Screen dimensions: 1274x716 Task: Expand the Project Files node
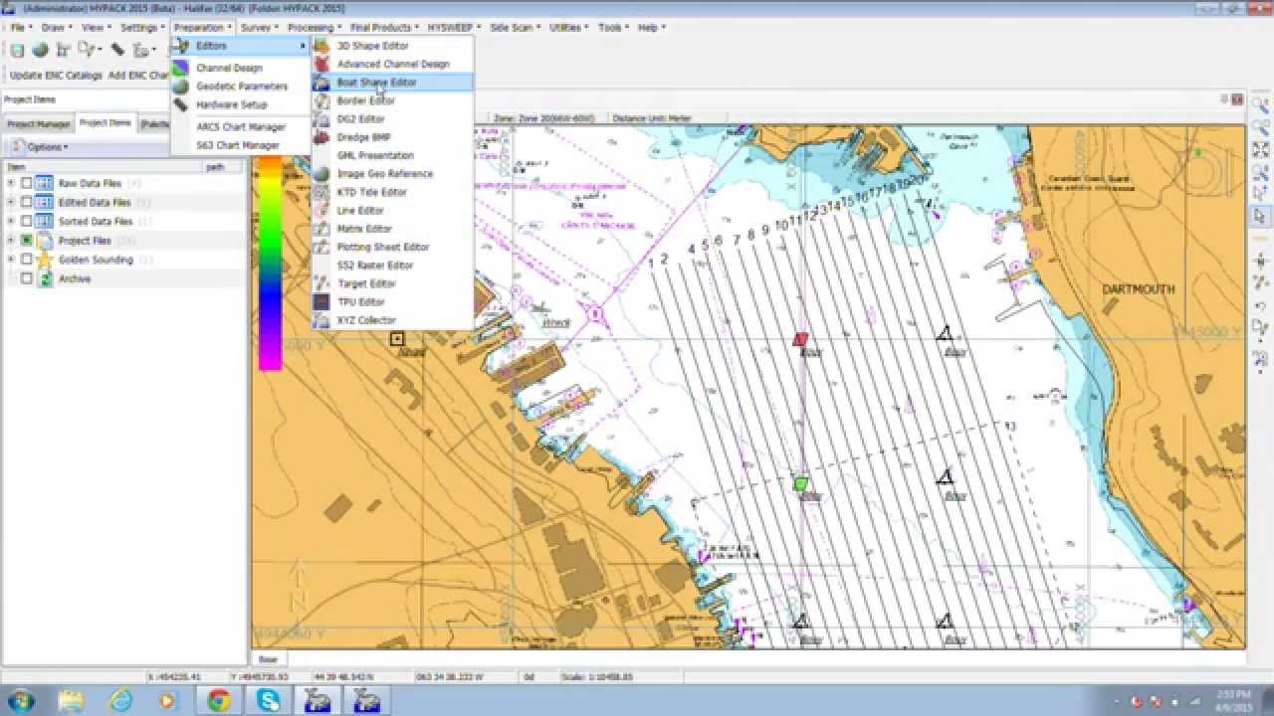11,241
